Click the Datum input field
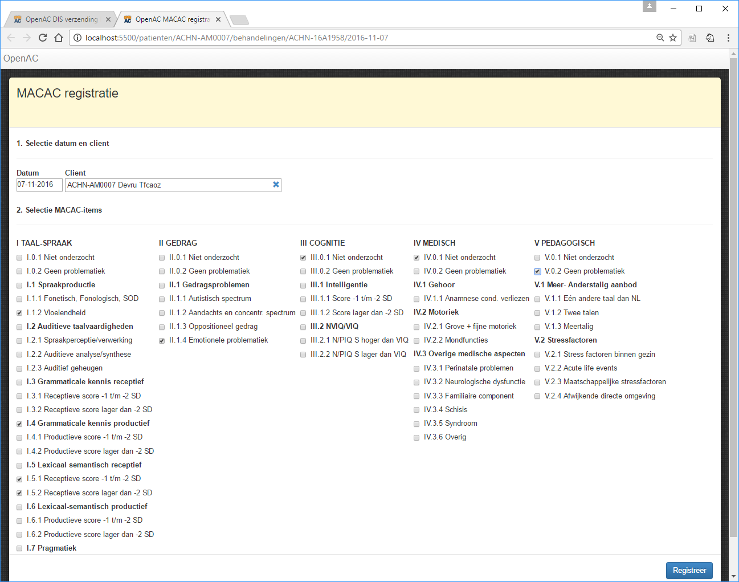The image size is (739, 582). (39, 185)
